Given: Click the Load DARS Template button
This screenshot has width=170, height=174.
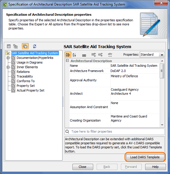Looking at the screenshot, I should coord(145,157).
